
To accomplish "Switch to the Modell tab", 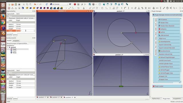I will tap(9, 41).
